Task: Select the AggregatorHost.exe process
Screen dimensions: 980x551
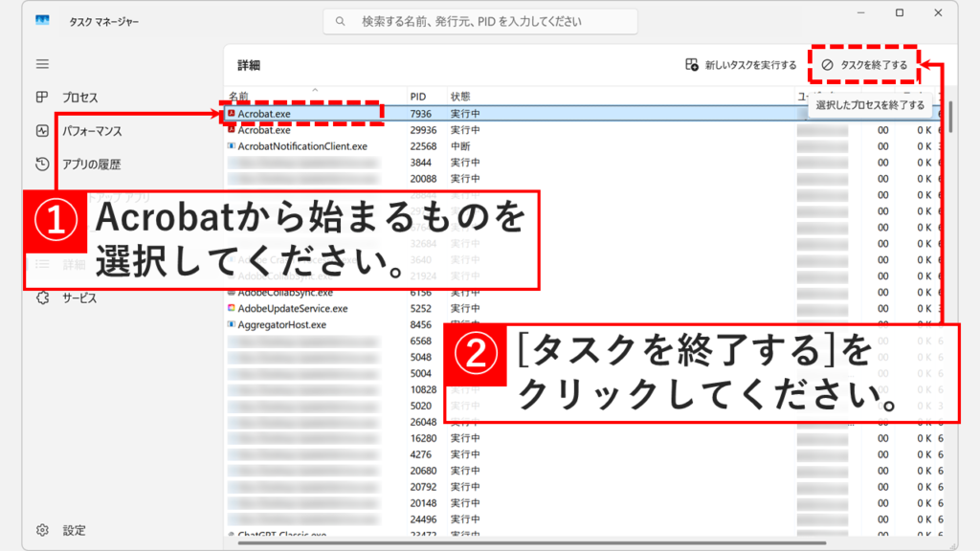Action: [282, 325]
